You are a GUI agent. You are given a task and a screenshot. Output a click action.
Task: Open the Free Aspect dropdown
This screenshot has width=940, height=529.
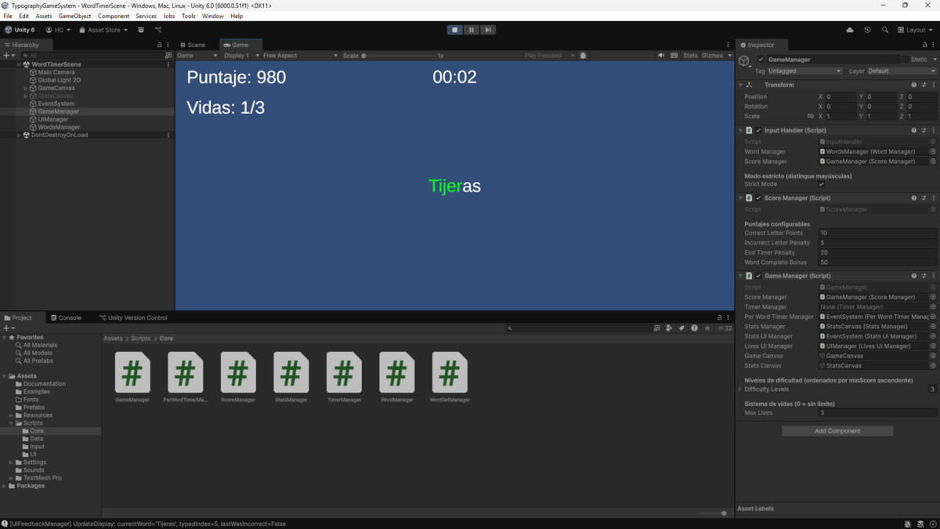(x=300, y=56)
